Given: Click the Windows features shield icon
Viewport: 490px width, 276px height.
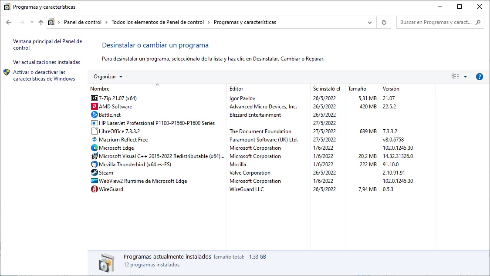Looking at the screenshot, I should [7, 72].
